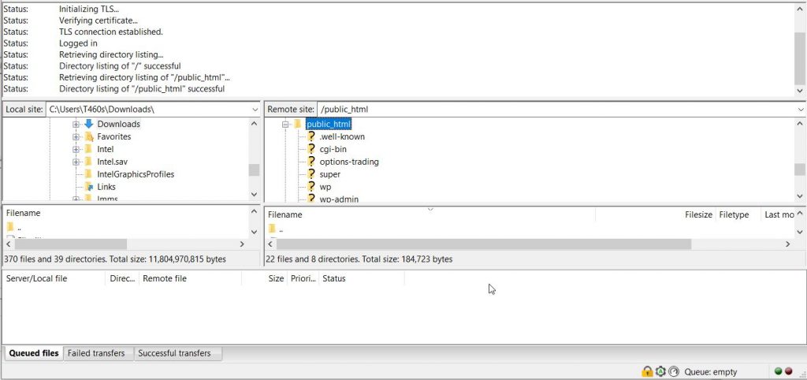Click the local tree scroll-down arrow
The image size is (807, 380).
click(255, 194)
